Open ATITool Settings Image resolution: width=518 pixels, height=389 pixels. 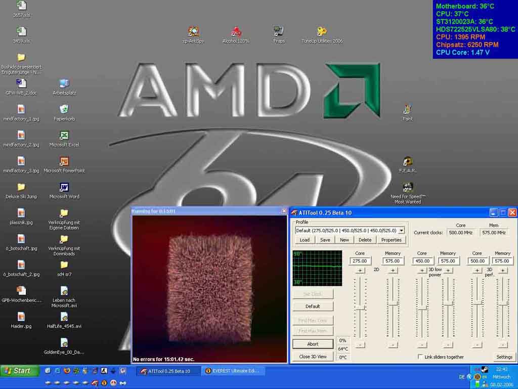504,357
